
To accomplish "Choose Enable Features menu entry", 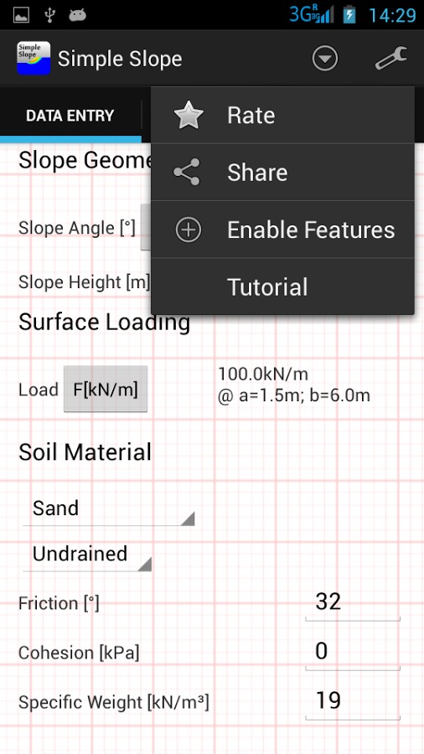I will coord(282,230).
